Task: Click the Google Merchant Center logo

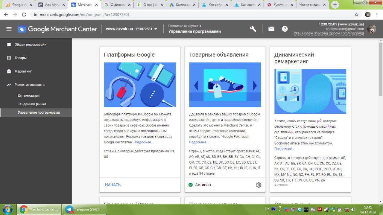Action: (x=57, y=29)
